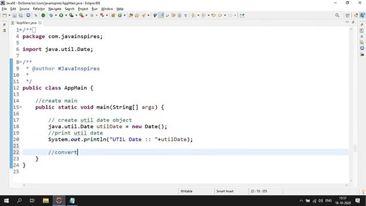Open the notification center in the taskbar

coord(357,201)
